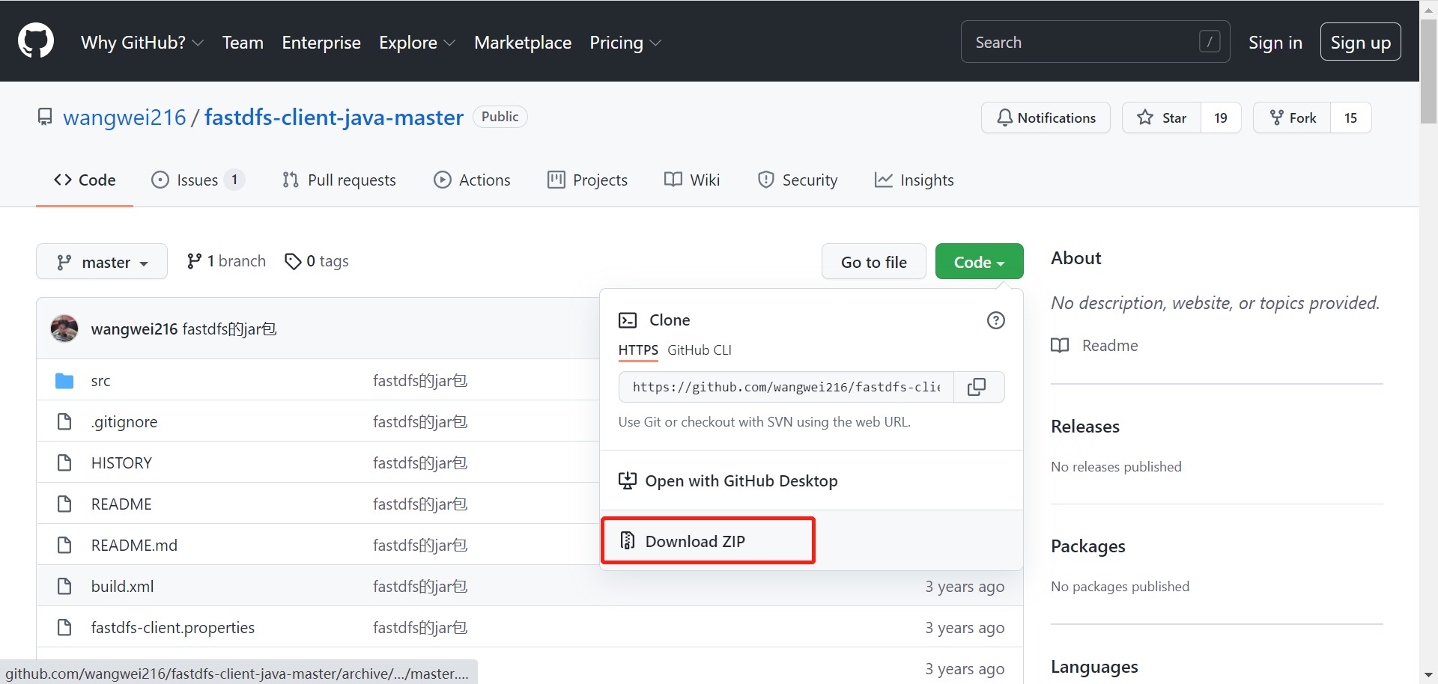Open the README file without extension
1438x684 pixels.
coord(121,504)
